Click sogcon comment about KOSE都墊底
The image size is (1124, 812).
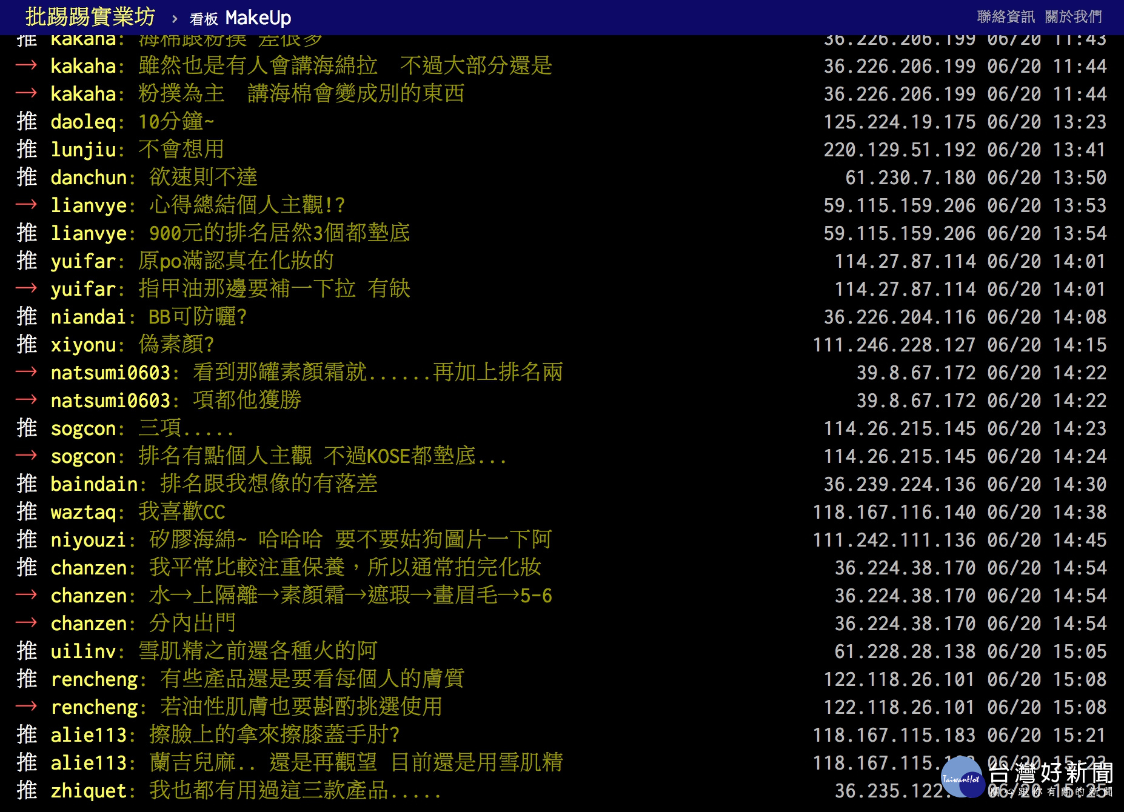click(323, 456)
